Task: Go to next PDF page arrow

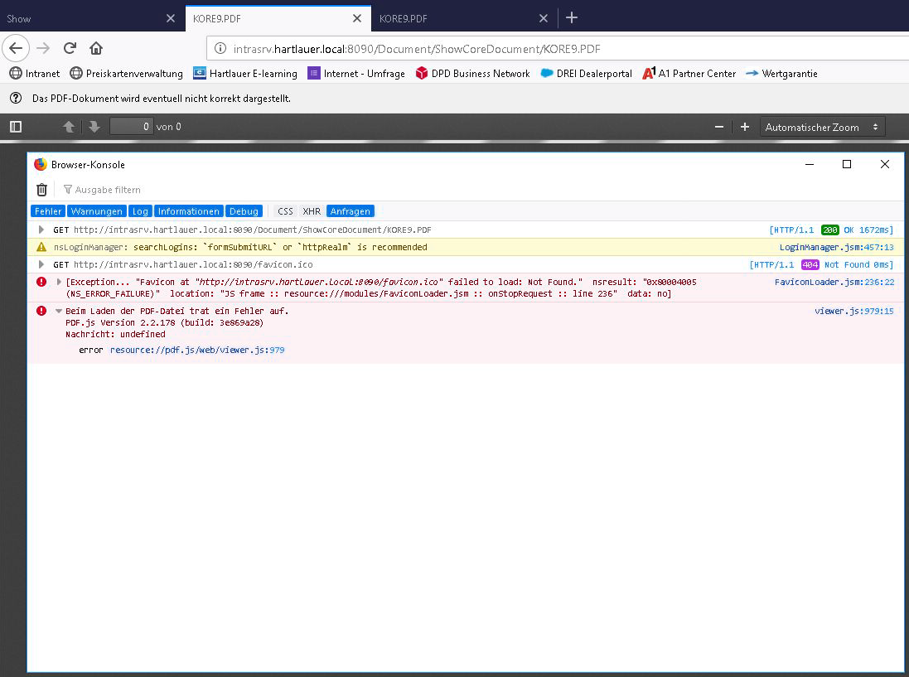Action: click(x=94, y=127)
